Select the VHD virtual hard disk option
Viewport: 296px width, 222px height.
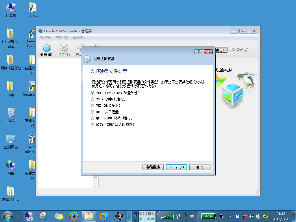click(105, 106)
